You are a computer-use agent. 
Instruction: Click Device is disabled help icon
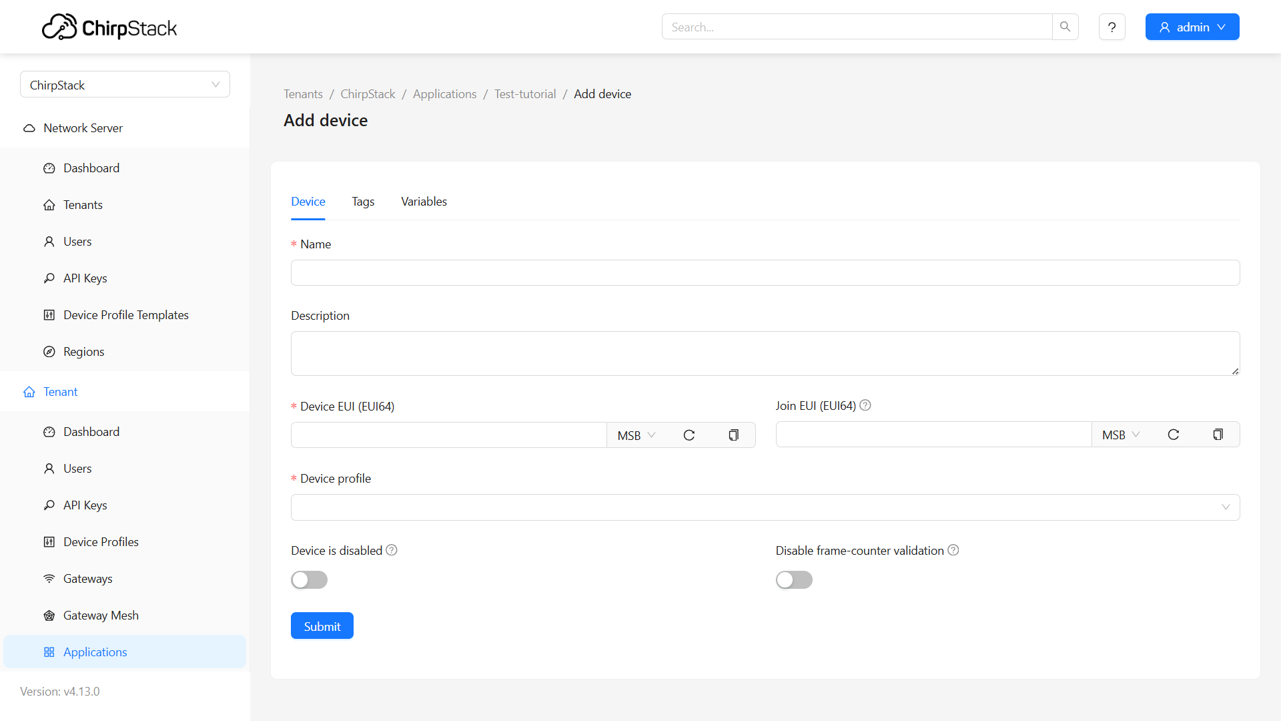(392, 550)
